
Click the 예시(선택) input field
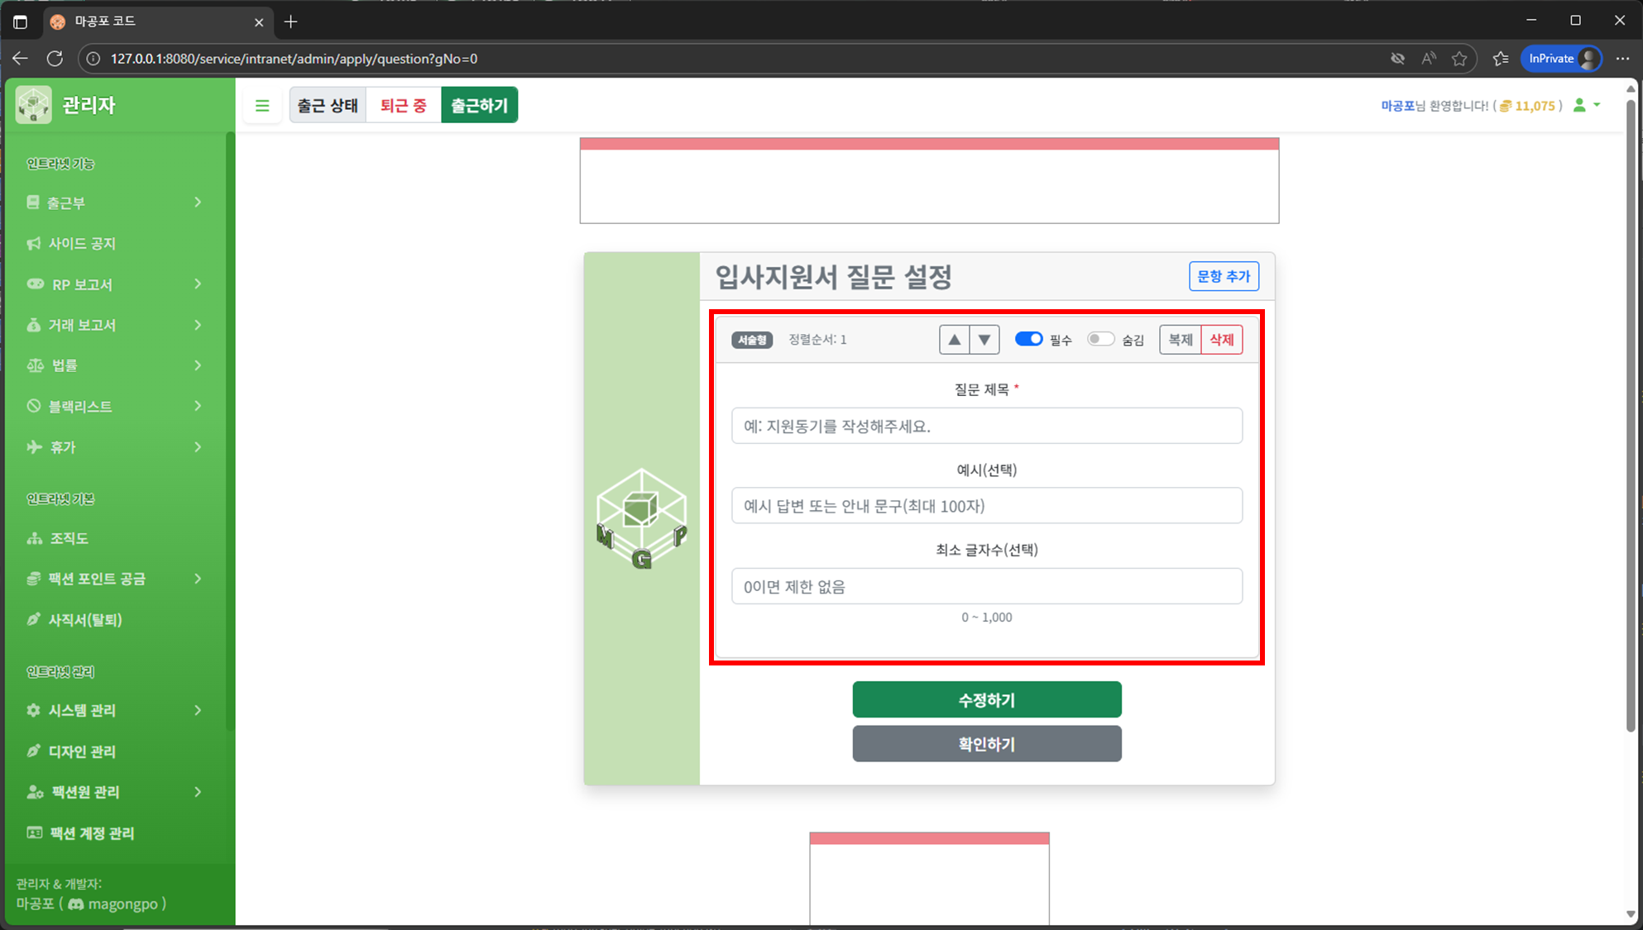point(987,506)
